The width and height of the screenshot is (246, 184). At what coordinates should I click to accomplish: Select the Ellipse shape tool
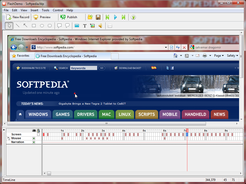(x=42, y=26)
